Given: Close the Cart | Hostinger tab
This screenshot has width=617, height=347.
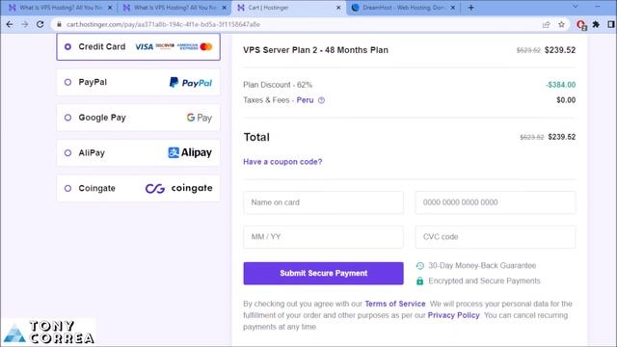Looking at the screenshot, I should pyautogui.click(x=338, y=8).
